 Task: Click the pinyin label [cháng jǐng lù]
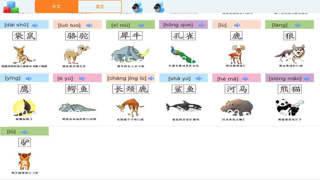click(127, 78)
